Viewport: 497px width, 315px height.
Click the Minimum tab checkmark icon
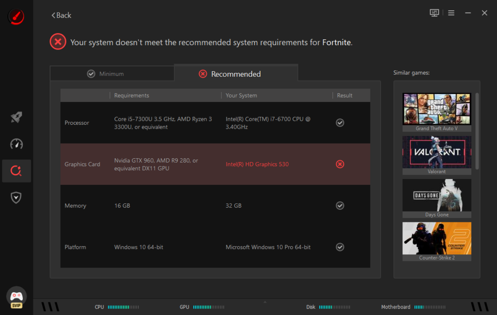click(91, 73)
